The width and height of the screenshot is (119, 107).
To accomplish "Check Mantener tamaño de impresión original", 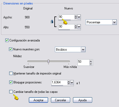I will click(11, 73).
